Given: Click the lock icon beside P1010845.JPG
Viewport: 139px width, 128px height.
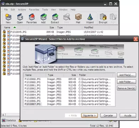Looking at the screenshot, I should [4, 32].
